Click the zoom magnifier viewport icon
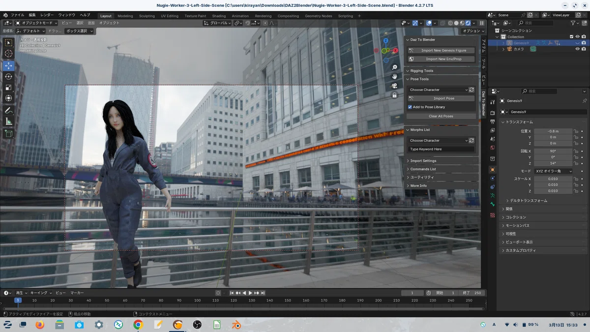The width and height of the screenshot is (590, 332). [x=394, y=67]
